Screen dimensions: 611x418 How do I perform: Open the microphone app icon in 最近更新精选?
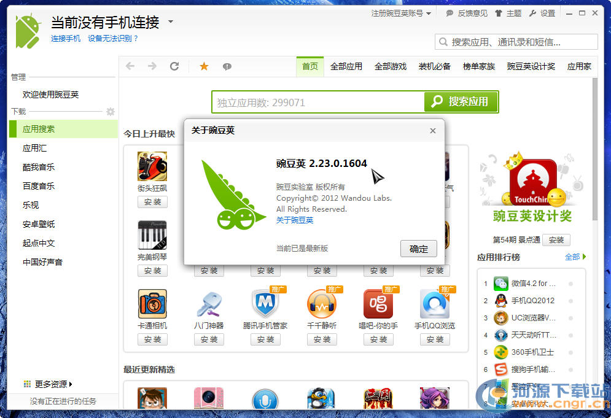point(265,399)
